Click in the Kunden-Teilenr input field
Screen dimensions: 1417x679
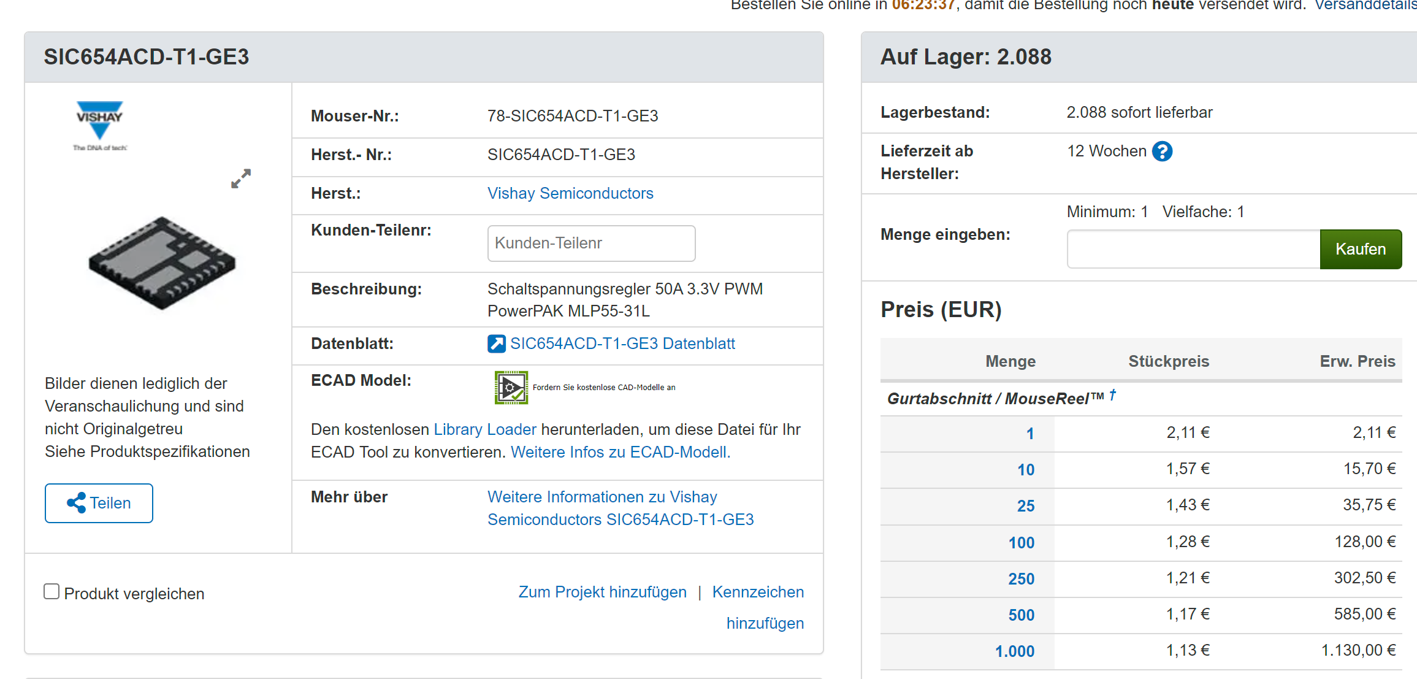pyautogui.click(x=590, y=244)
